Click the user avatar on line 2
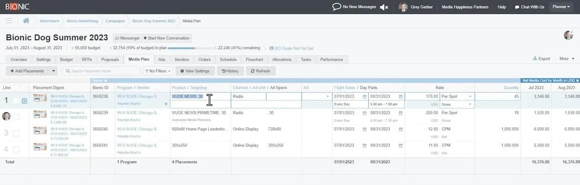 (6, 116)
